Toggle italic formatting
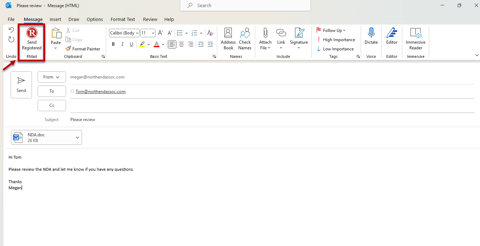 click(x=122, y=44)
